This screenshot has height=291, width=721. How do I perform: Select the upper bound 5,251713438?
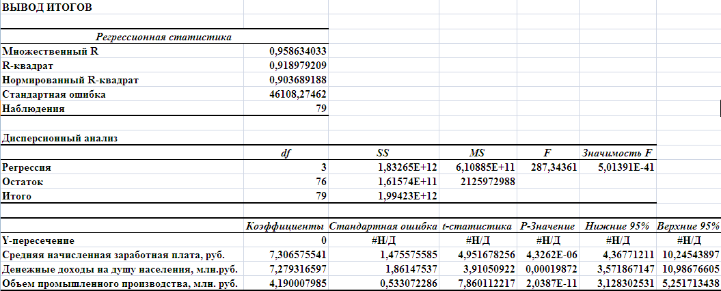coord(689,283)
